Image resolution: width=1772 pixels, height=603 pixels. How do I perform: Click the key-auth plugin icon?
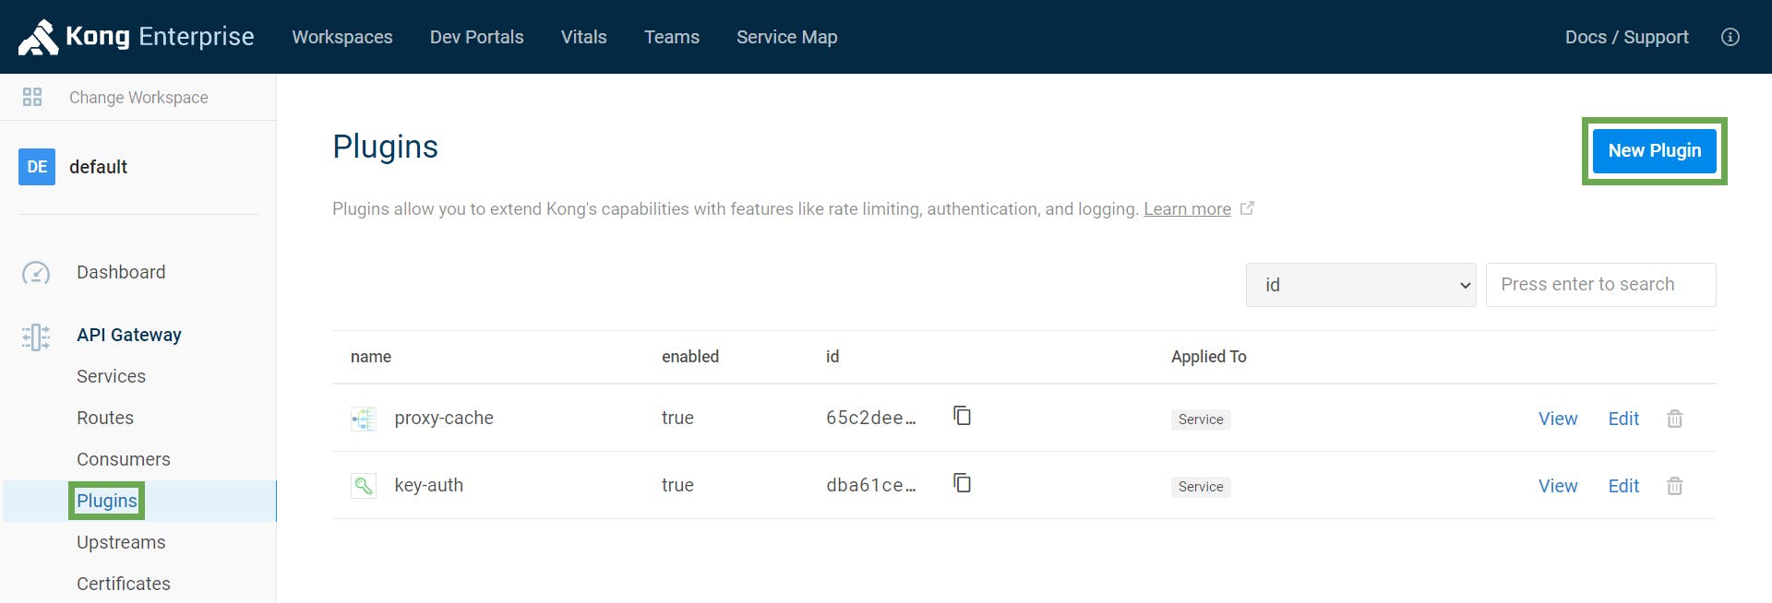(364, 486)
